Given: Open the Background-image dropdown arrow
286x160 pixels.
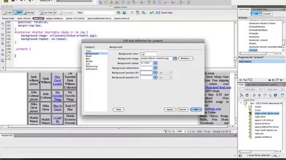Looking at the screenshot, I should click(x=175, y=58).
